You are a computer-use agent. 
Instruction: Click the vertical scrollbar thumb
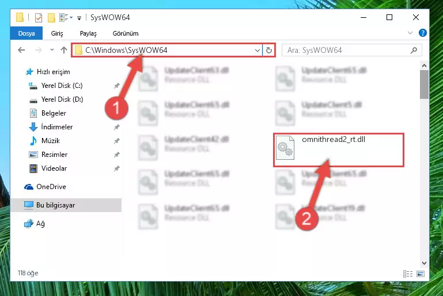click(424, 84)
